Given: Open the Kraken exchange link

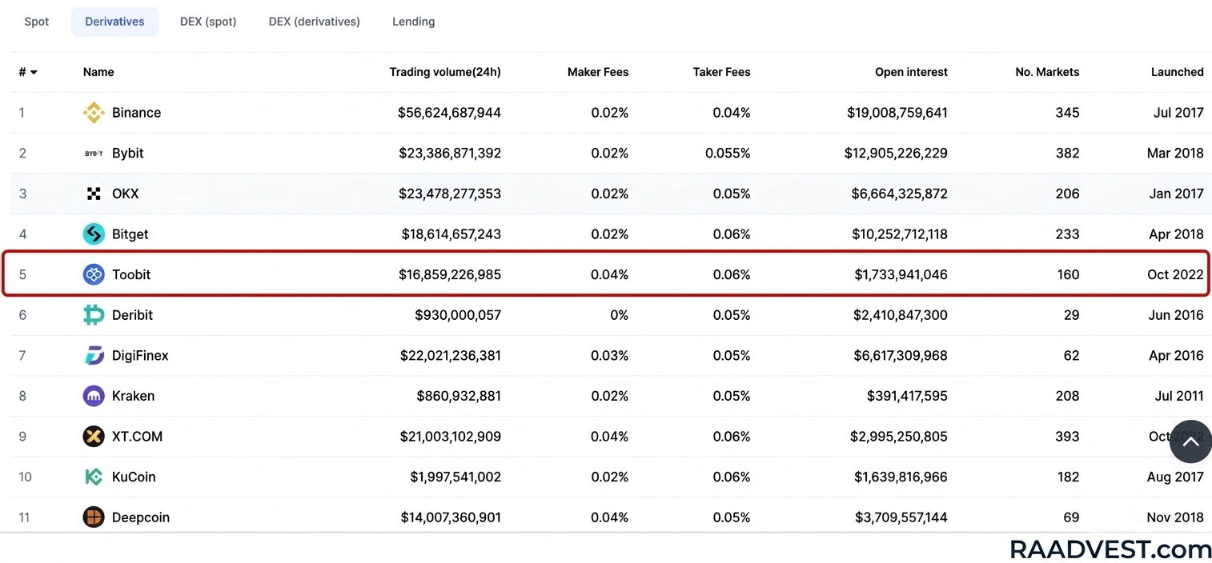Looking at the screenshot, I should 133,396.
